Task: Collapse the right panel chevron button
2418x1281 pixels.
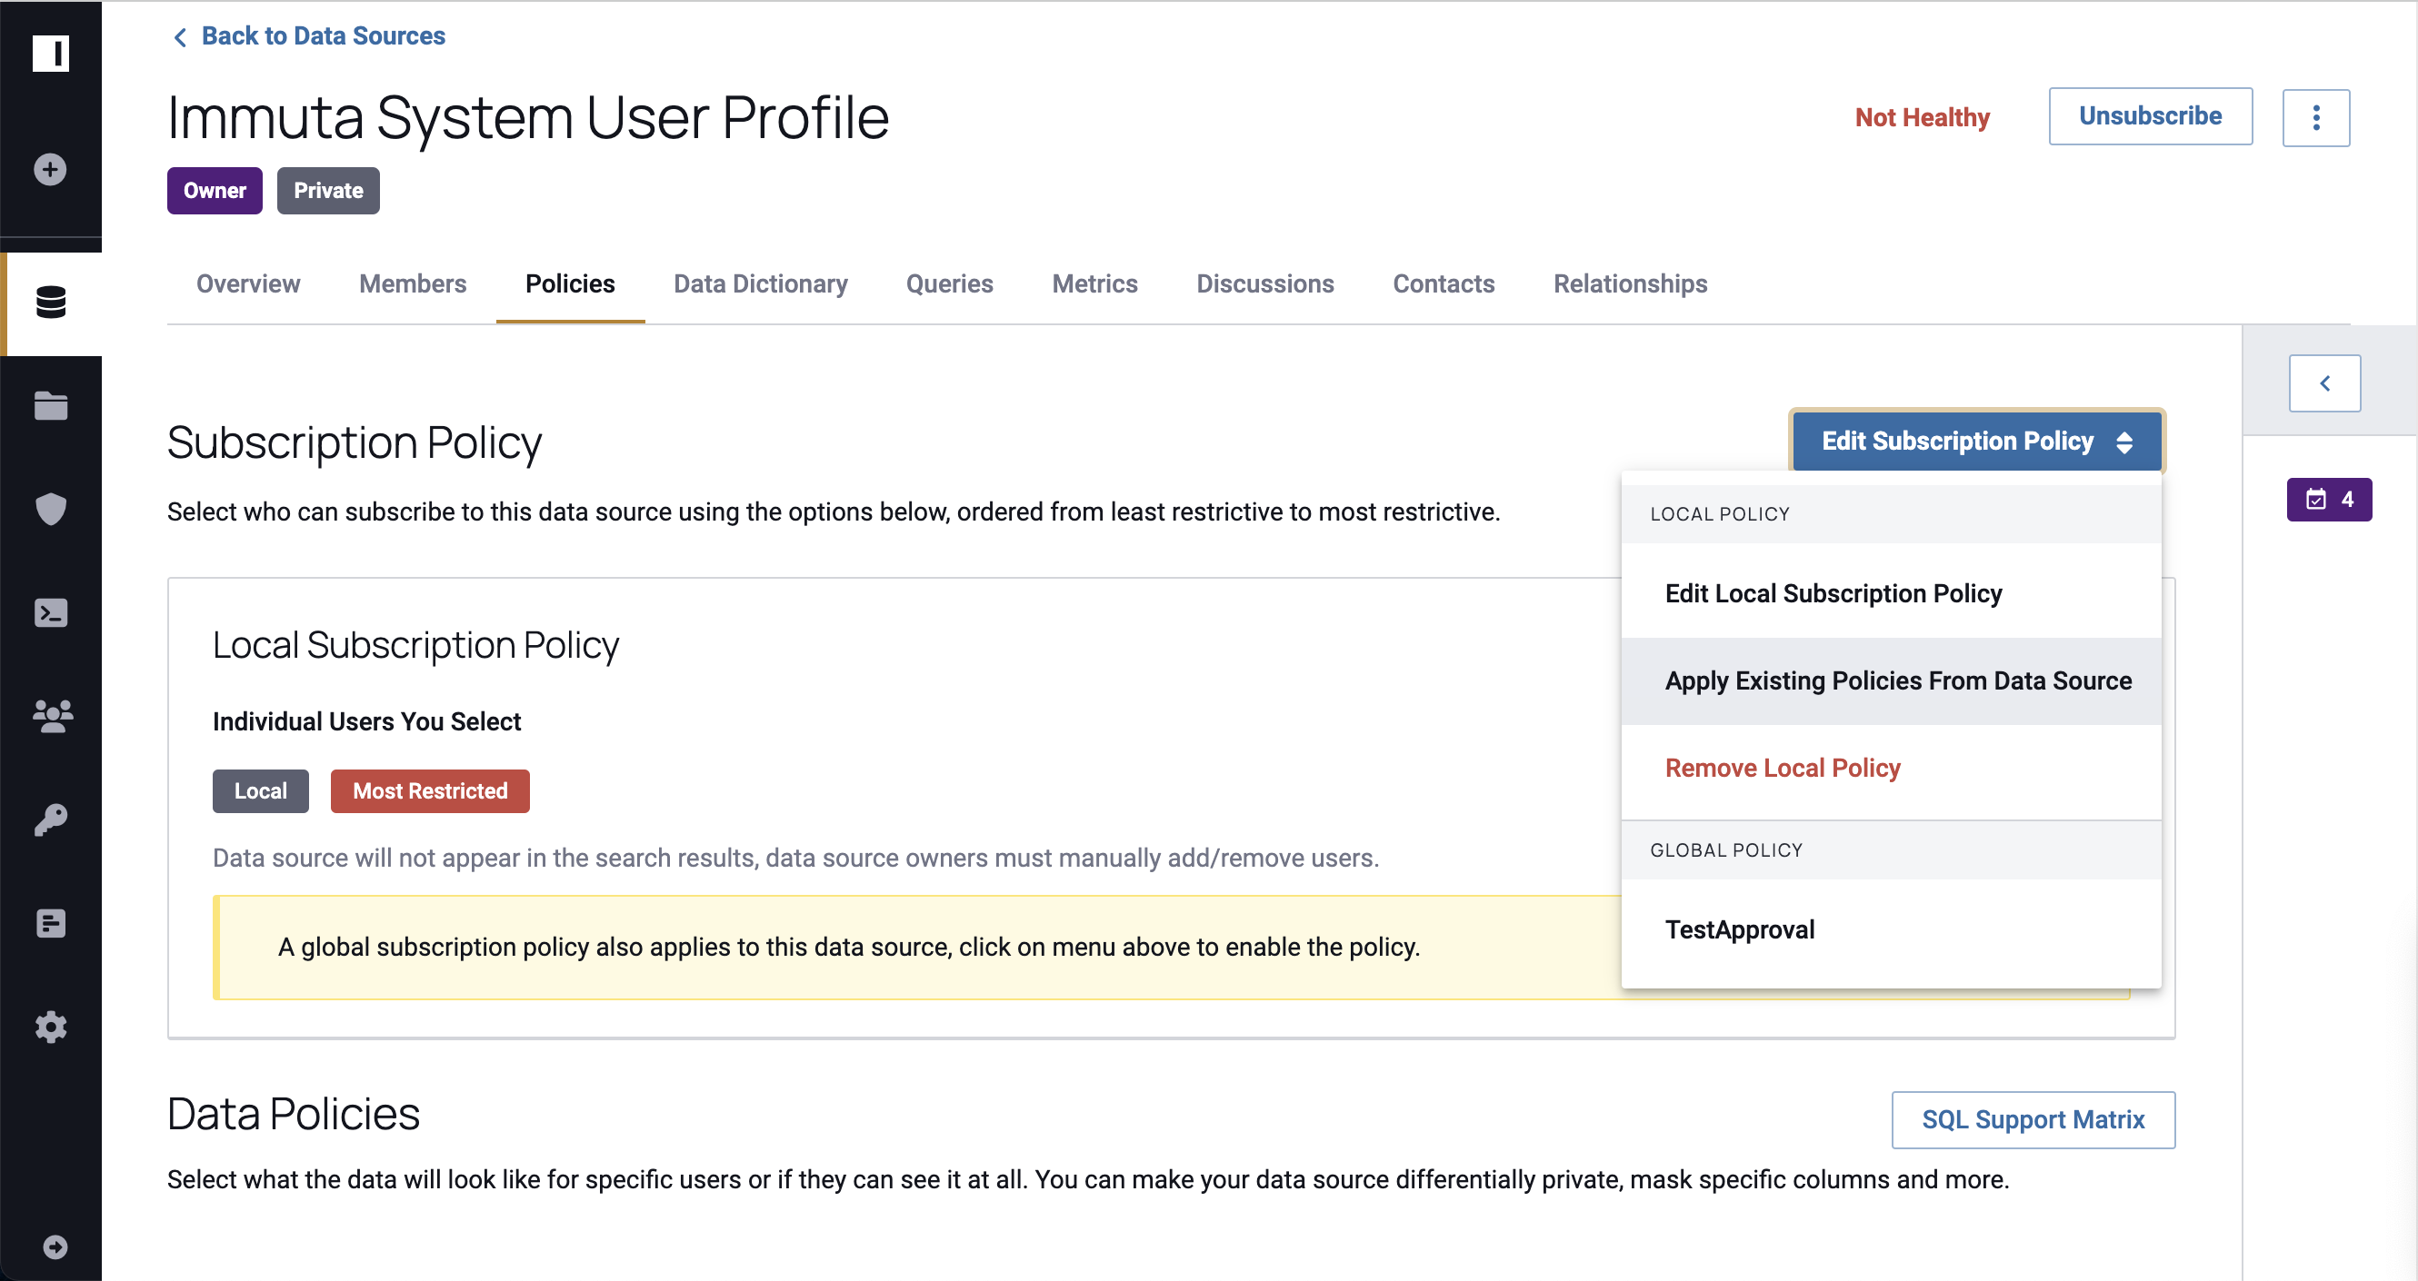Action: (x=2325, y=382)
